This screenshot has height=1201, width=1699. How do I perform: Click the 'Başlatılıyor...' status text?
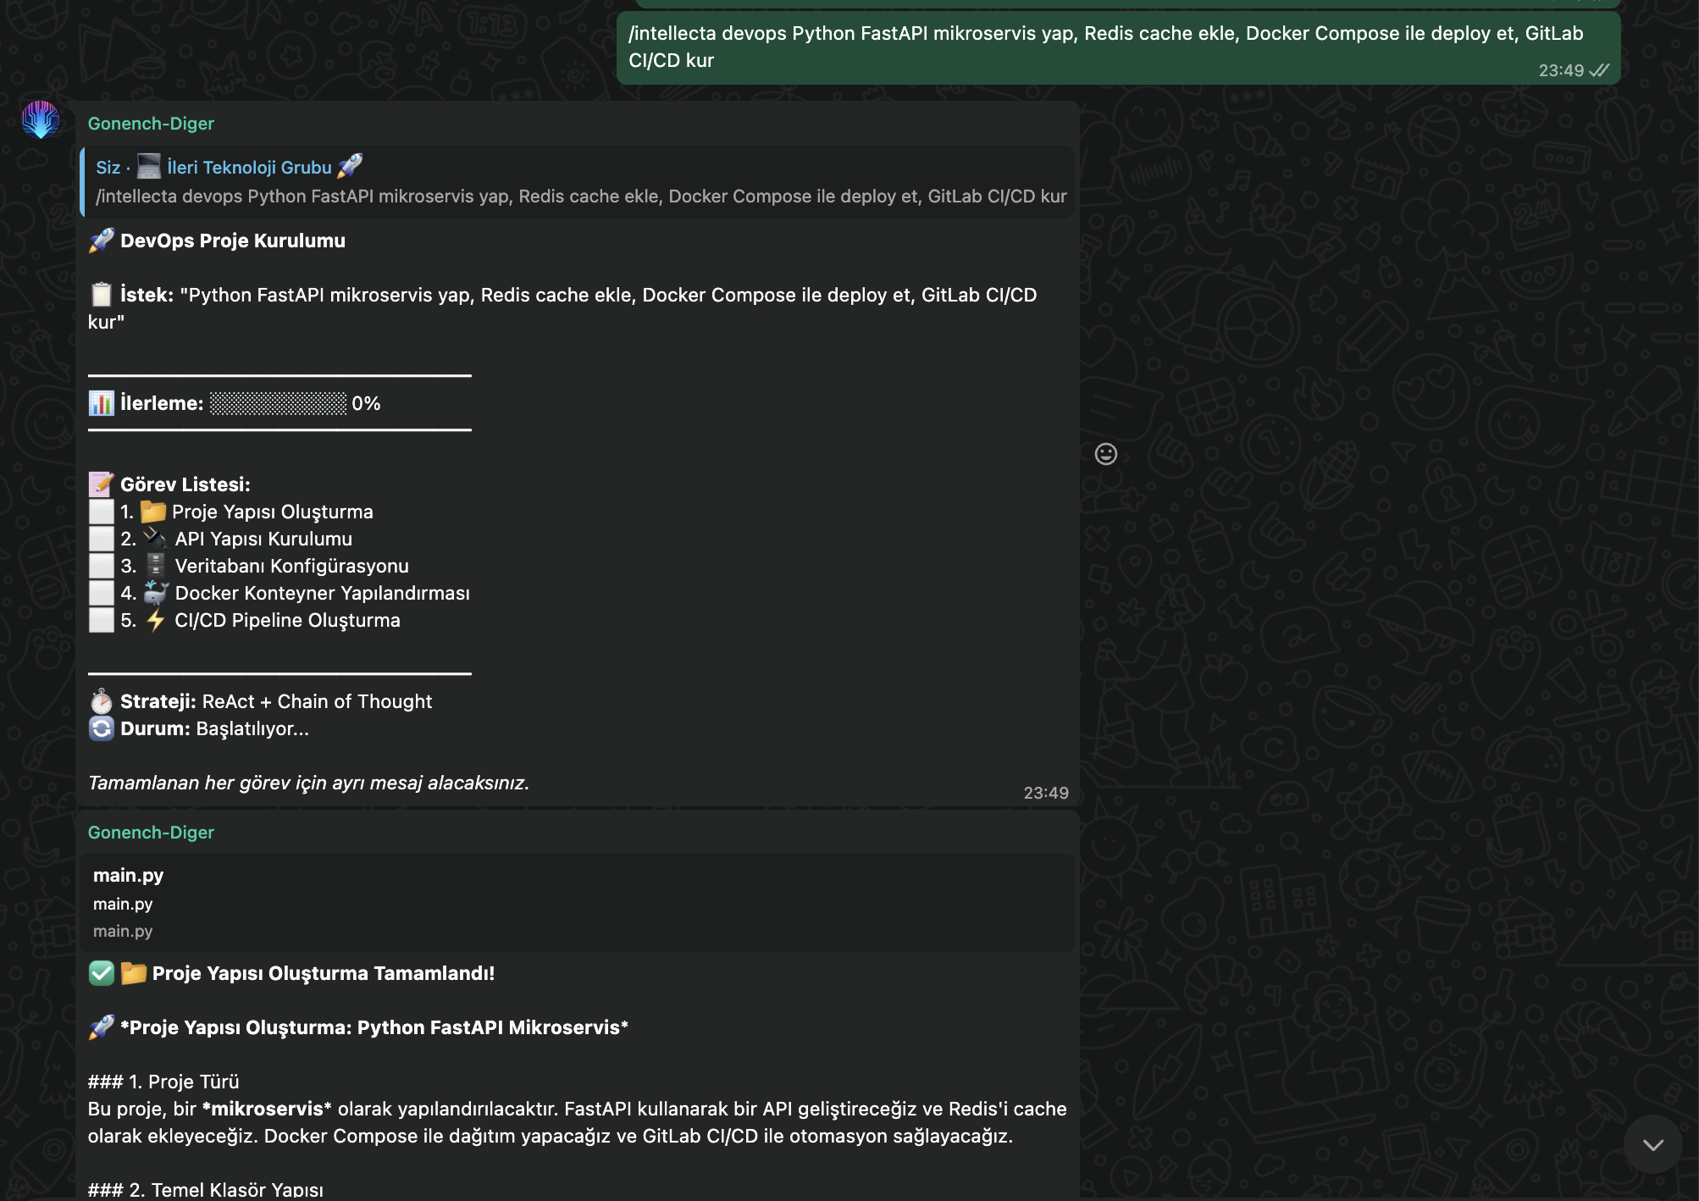[252, 728]
